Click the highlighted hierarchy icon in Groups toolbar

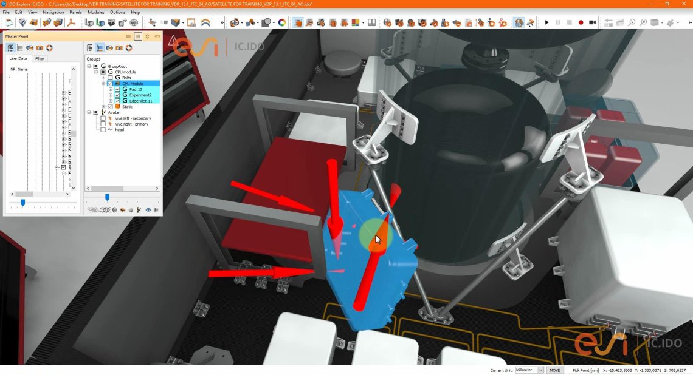coord(100,48)
